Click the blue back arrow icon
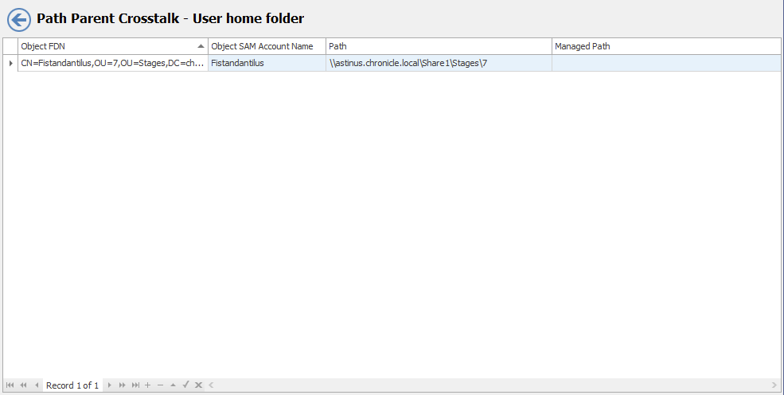Viewport: 784px width, 395px height. (x=19, y=20)
